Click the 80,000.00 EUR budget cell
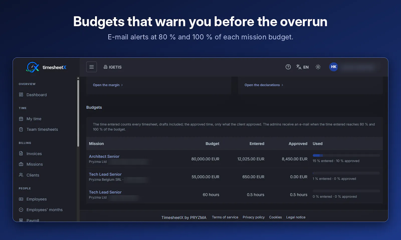 [x=205, y=159]
